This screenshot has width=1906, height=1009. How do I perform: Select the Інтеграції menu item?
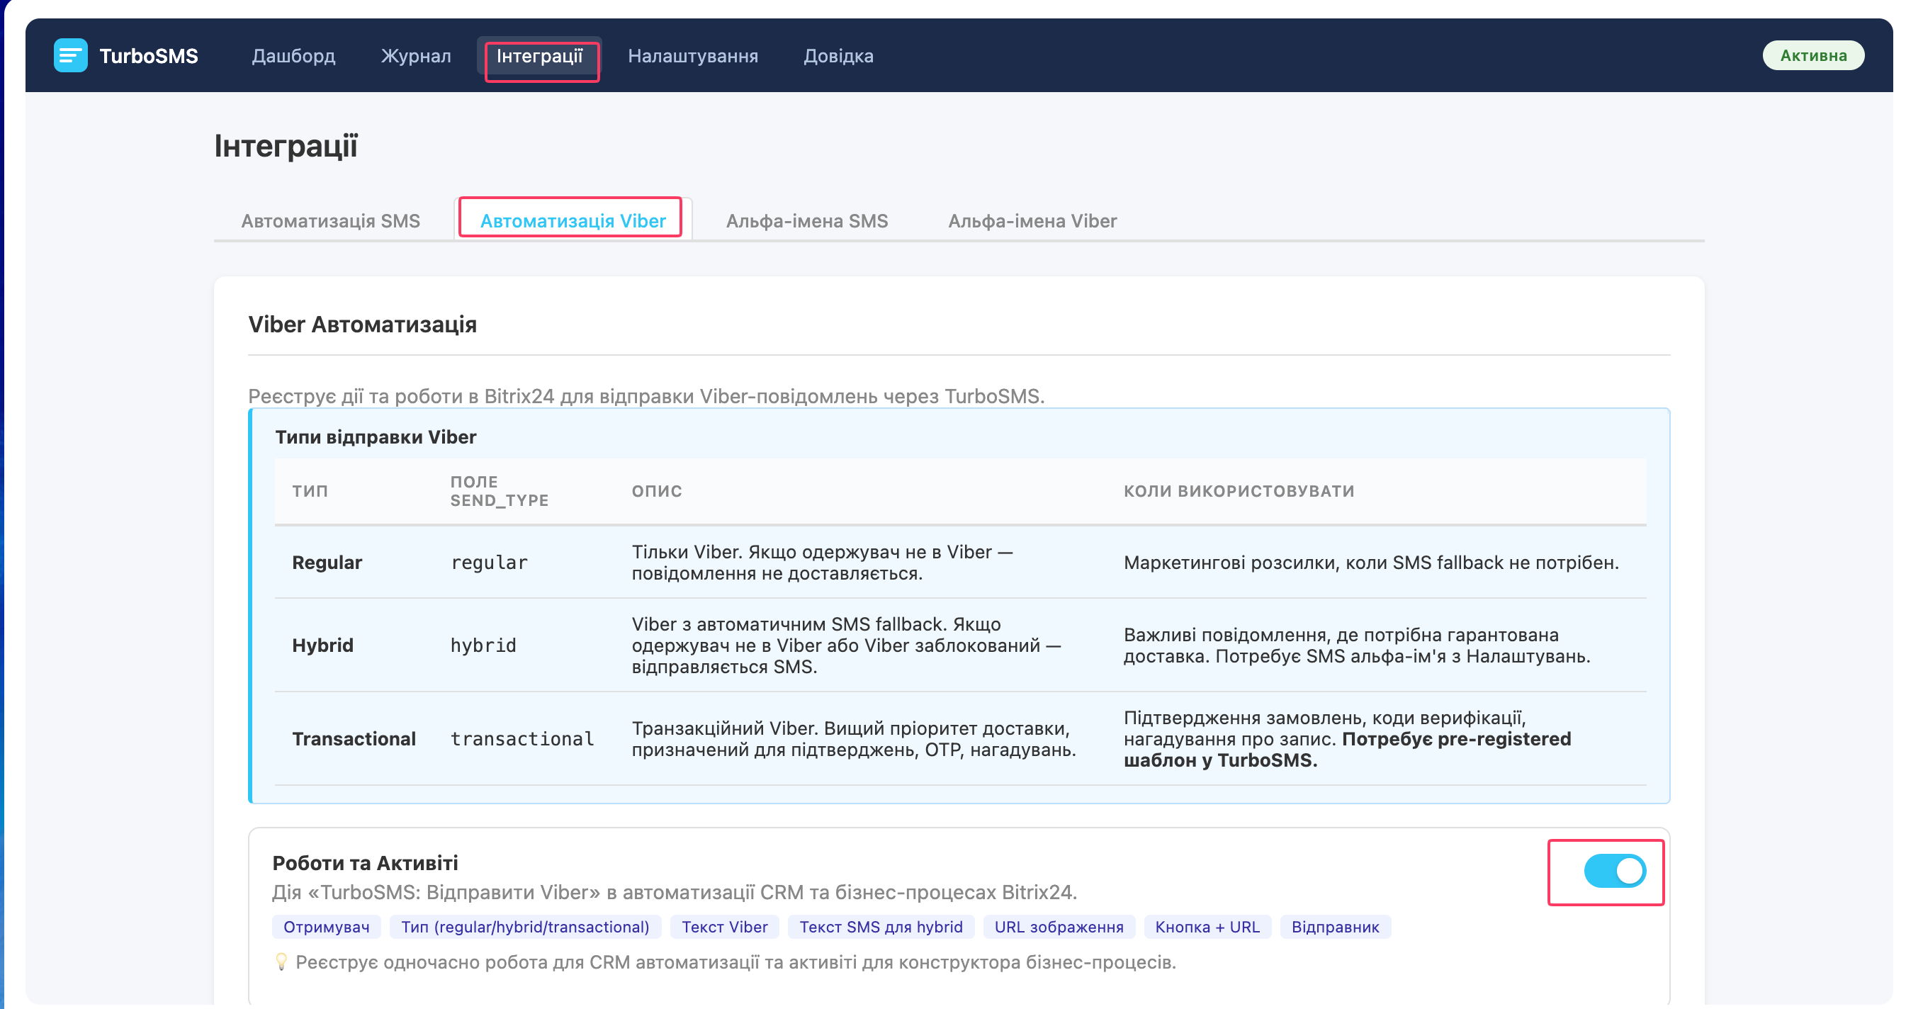(x=539, y=55)
